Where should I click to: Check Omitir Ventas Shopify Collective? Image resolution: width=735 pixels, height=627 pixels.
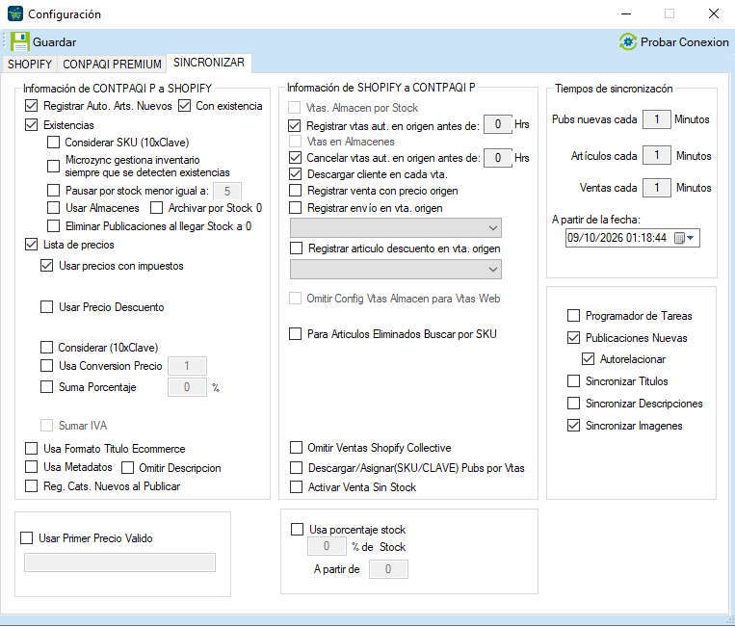tap(297, 448)
